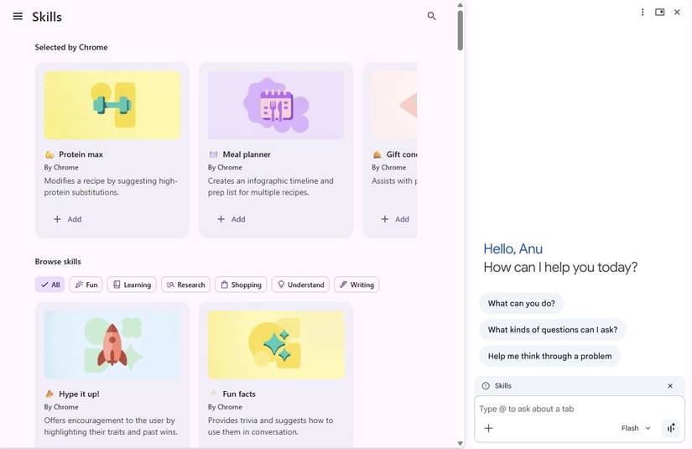Choose 'What kinds of questions can I ask?'
This screenshot has height=449, width=692.
553,330
